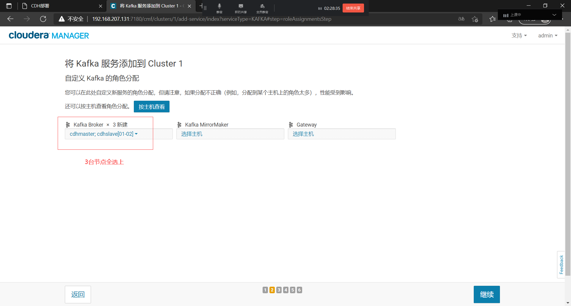571x306 pixels.
Task: Open the favorites list icon
Action: pyautogui.click(x=492, y=19)
